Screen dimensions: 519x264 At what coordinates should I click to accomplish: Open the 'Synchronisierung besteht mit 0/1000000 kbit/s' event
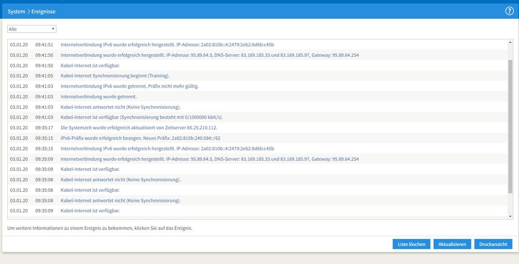[257, 117]
